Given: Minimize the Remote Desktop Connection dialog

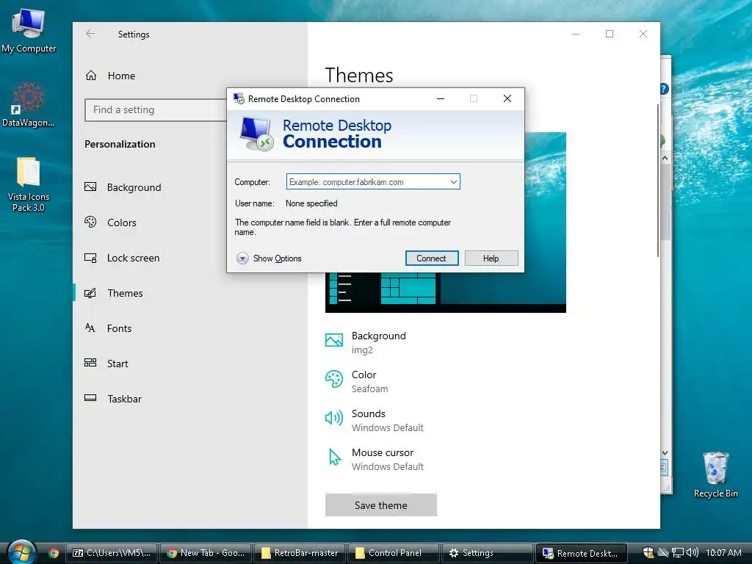Looking at the screenshot, I should pyautogui.click(x=441, y=98).
